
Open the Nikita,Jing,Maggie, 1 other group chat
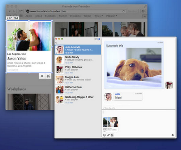click(x=78, y=99)
